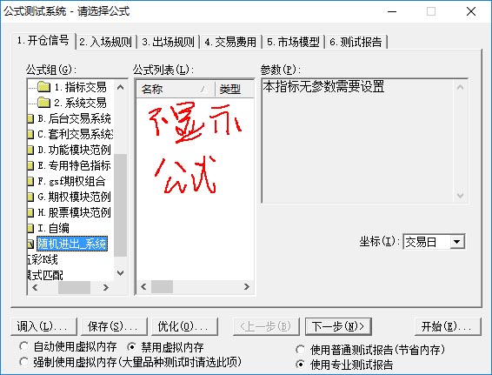Click folder icon beside C.套利交易系统
The width and height of the screenshot is (492, 375).
point(30,134)
